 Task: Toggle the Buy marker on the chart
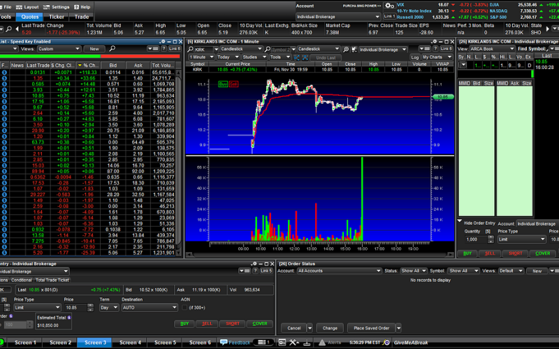point(223,84)
